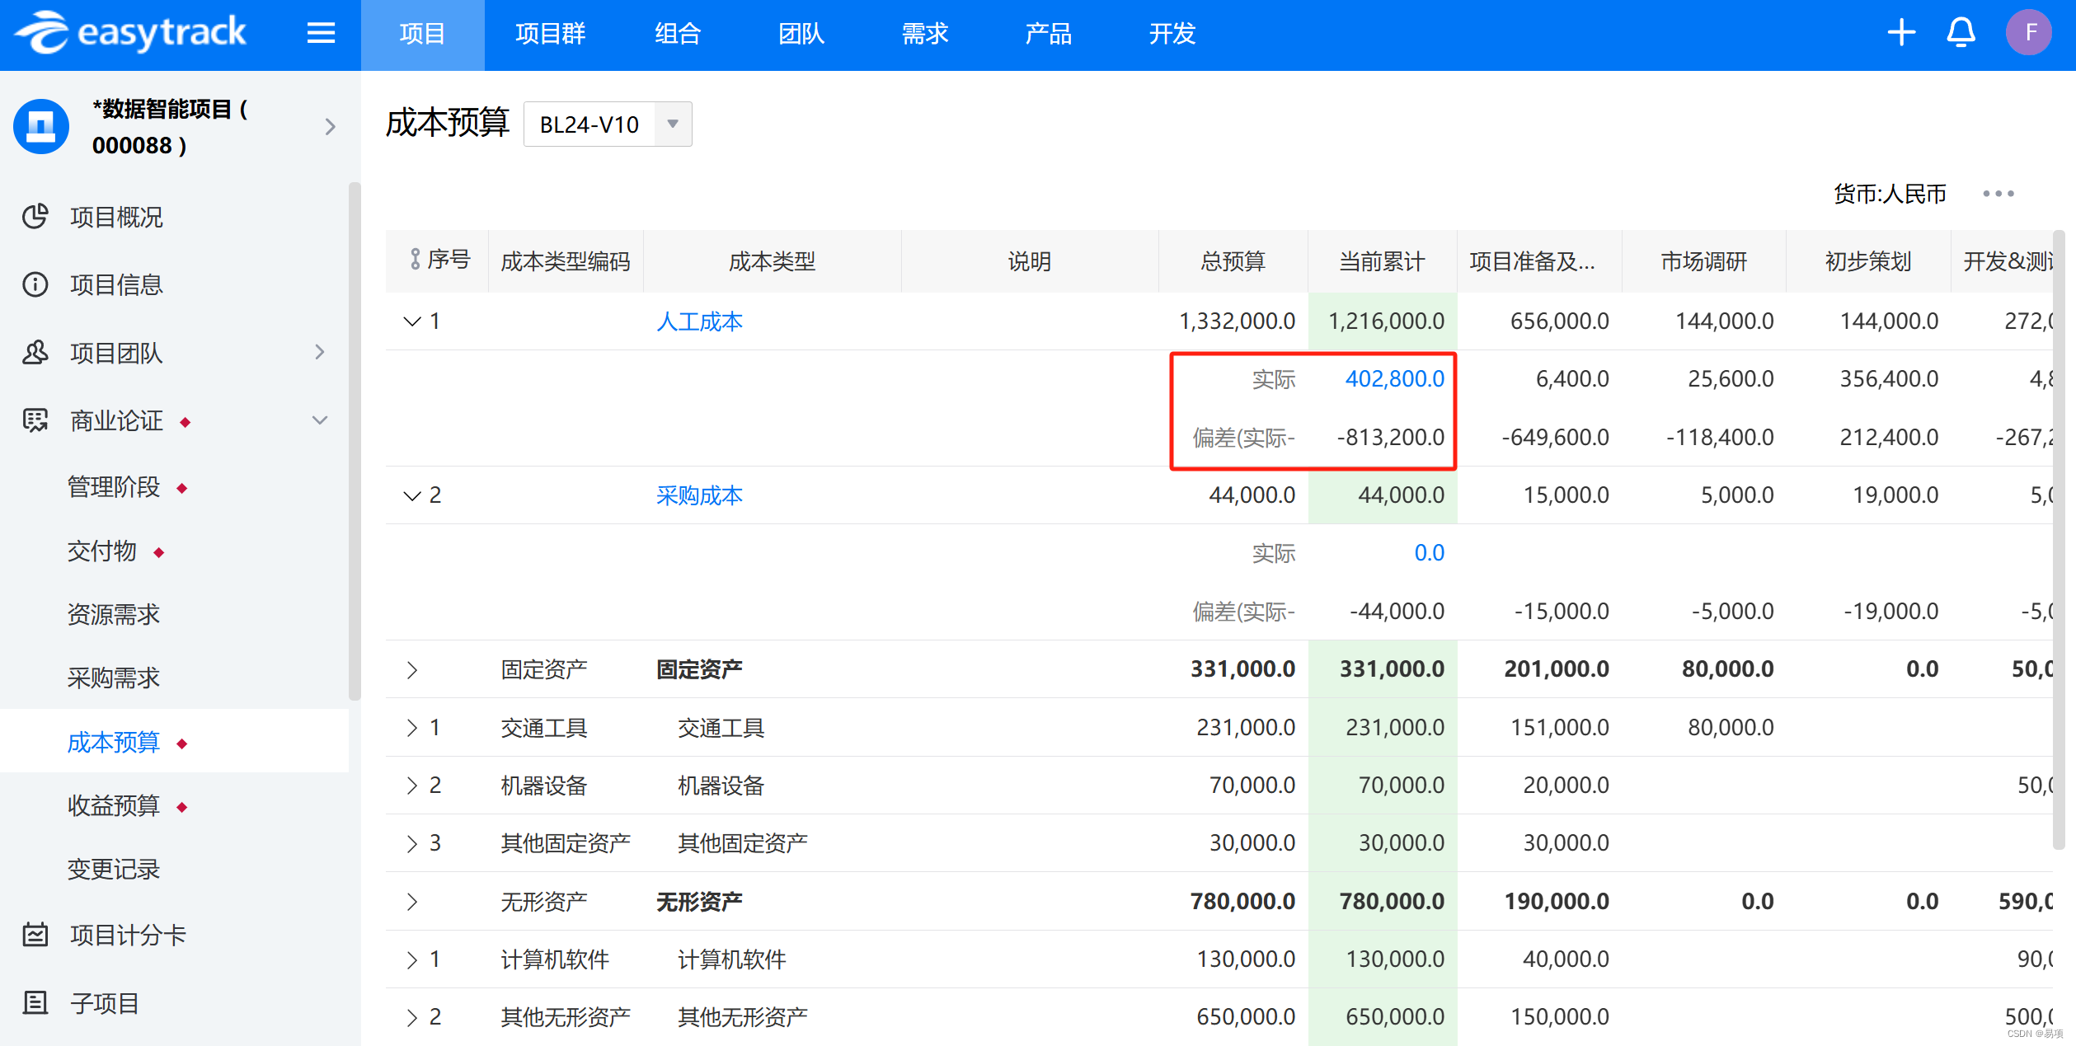Viewport: 2076px width, 1046px height.
Task: Switch to 项目 tab
Action: pos(422,34)
